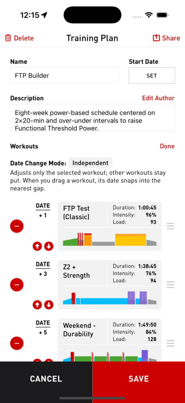
Task: Finish editing workouts with Done
Action: [167, 146]
